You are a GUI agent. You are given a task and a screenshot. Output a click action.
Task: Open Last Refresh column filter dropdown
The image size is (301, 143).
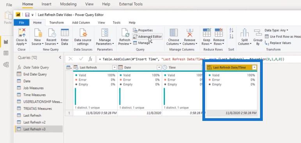(114, 67)
